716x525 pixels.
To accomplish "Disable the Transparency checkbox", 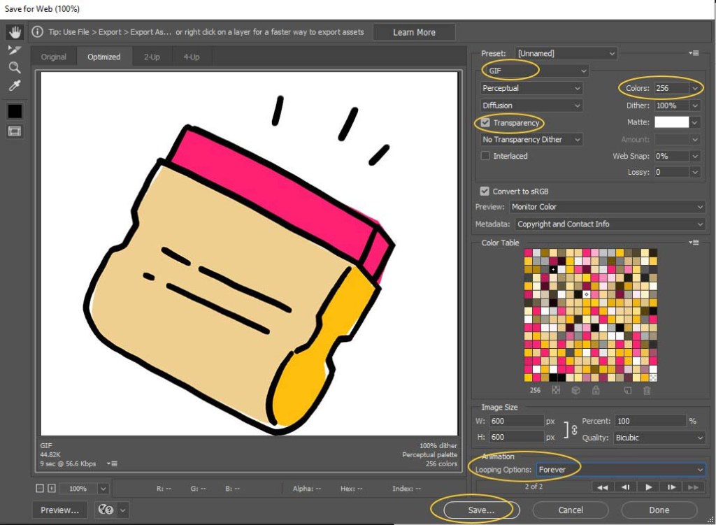I will [x=485, y=123].
